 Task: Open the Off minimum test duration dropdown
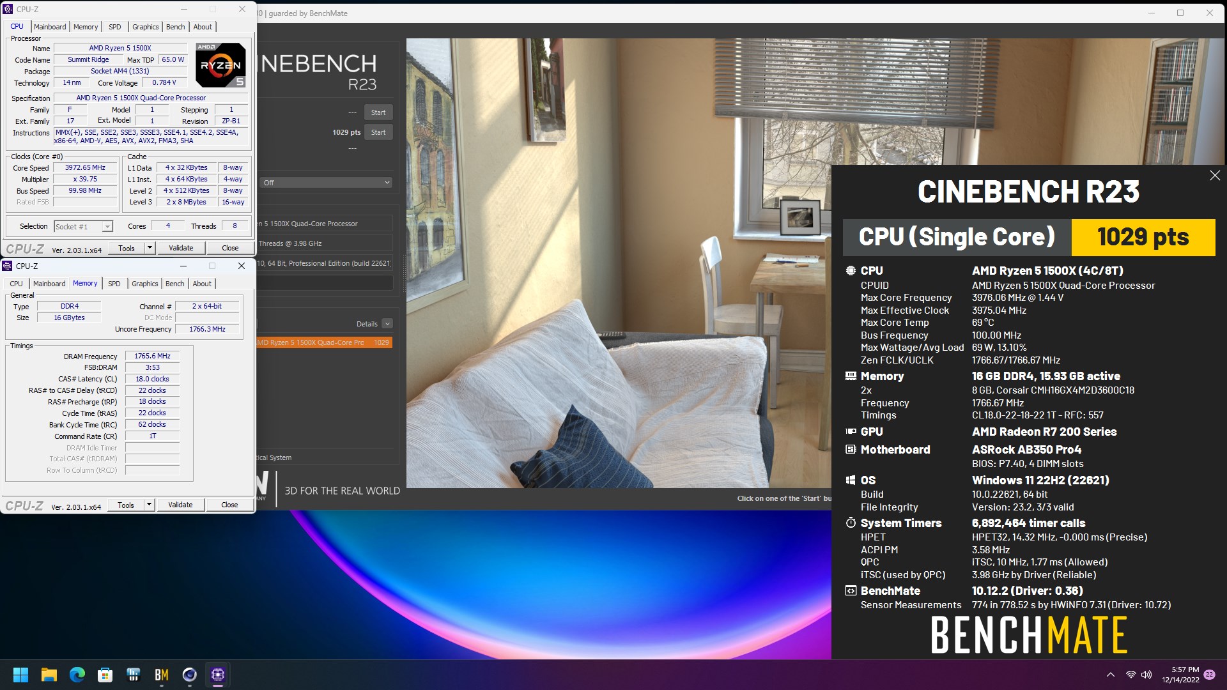point(326,183)
